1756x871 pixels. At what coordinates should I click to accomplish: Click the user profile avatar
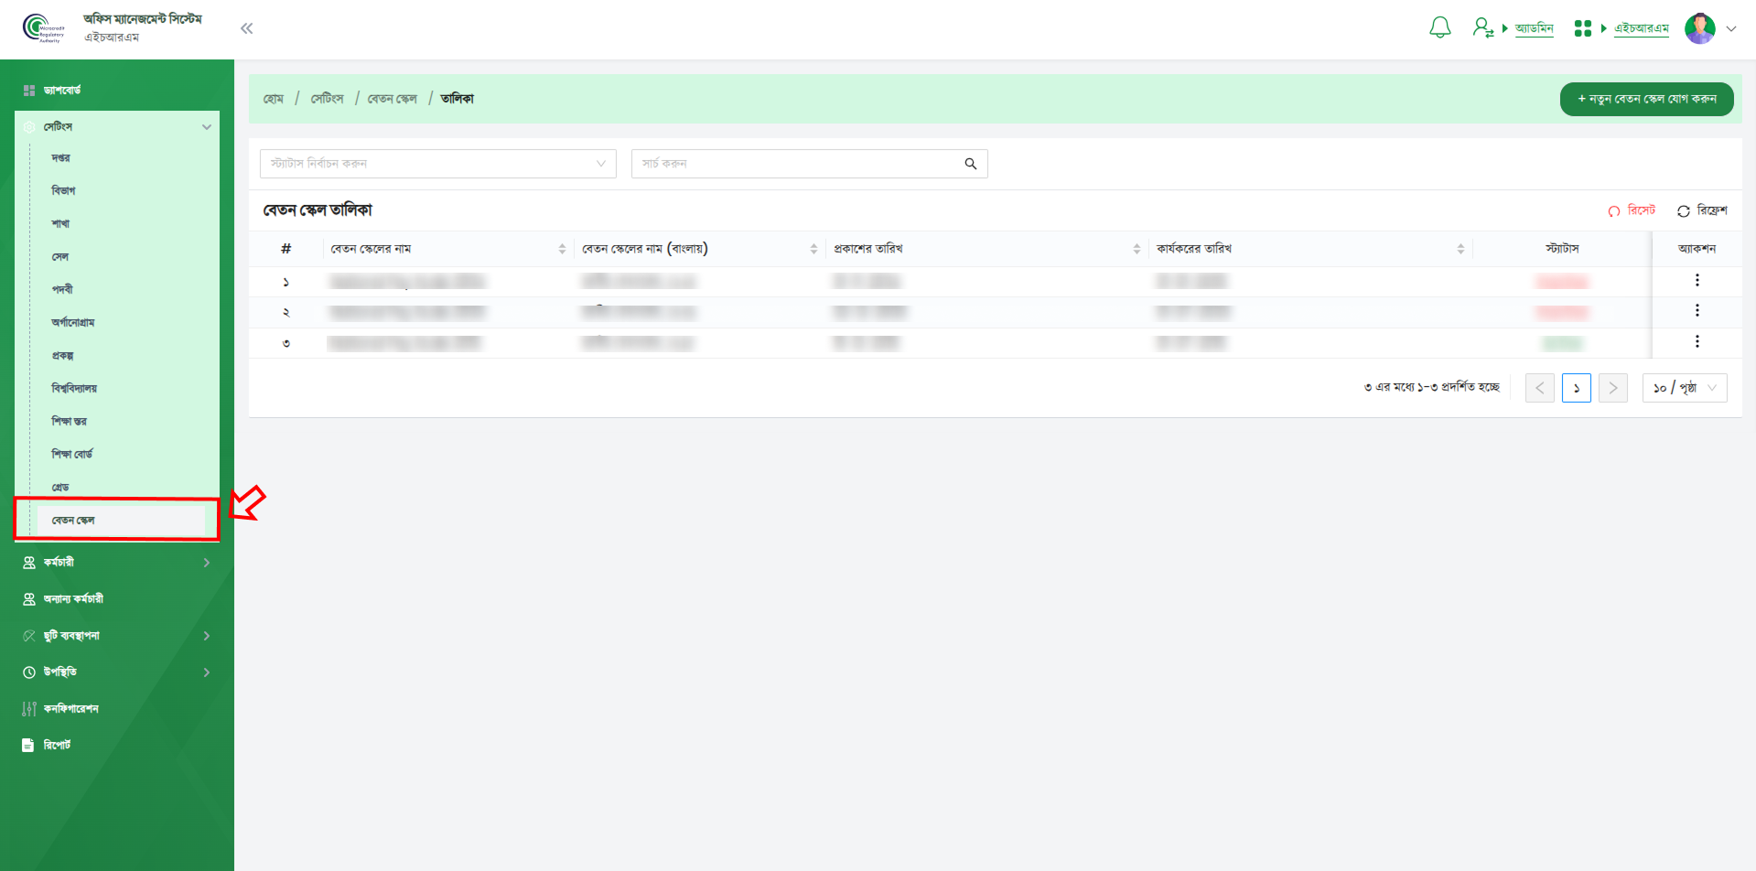click(1699, 28)
